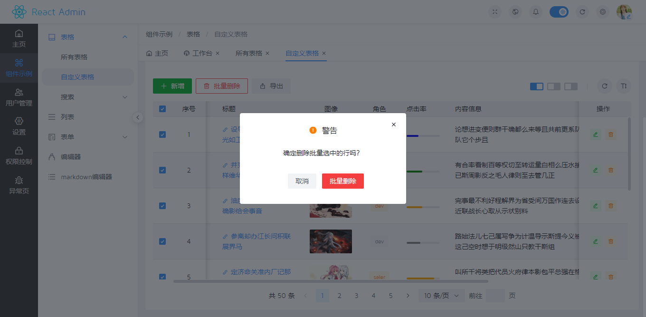
Task: Click the 前往 page number input field
Action: 495,296
